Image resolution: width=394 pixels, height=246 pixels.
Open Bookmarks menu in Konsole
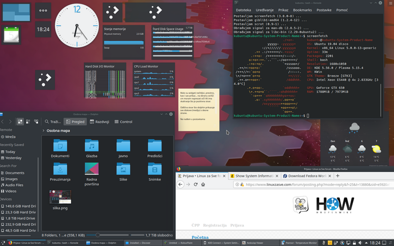(302, 10)
